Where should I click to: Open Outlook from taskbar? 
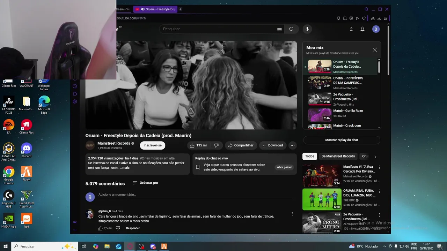pyautogui.click(x=118, y=246)
